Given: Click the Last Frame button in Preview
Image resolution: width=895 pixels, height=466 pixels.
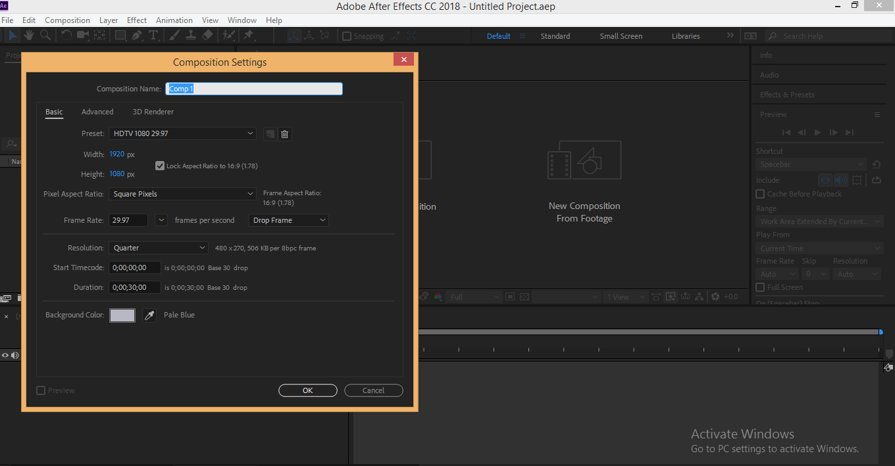Looking at the screenshot, I should [850, 133].
